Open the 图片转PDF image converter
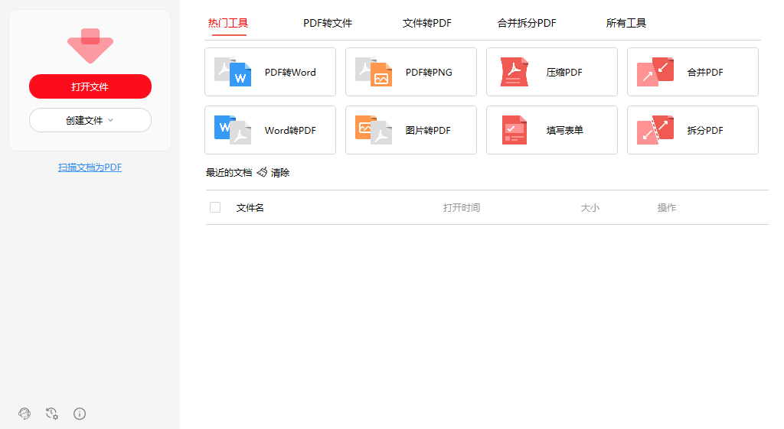The height and width of the screenshot is (429, 784). [x=374, y=130]
